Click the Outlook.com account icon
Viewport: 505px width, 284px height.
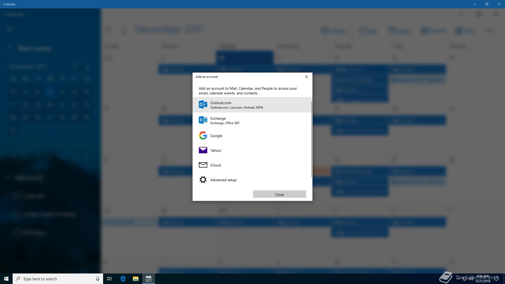pyautogui.click(x=203, y=105)
